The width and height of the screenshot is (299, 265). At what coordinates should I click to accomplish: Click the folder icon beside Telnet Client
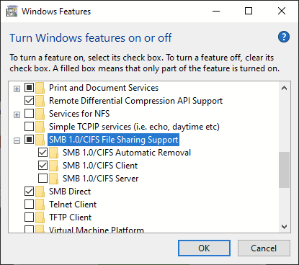click(40, 205)
